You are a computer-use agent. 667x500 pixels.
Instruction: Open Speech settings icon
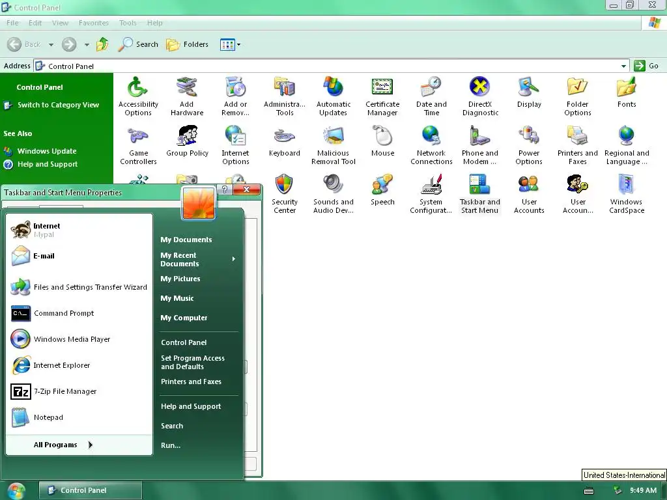(382, 189)
